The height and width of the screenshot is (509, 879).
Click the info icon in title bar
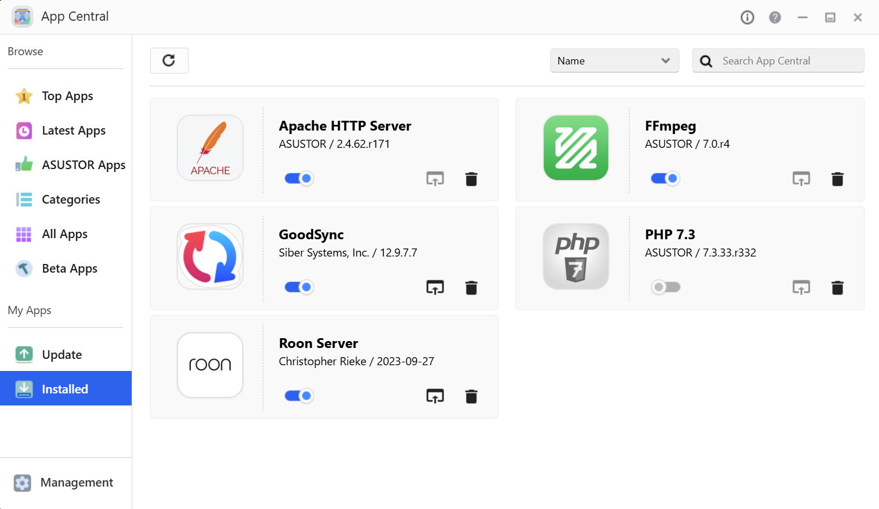pos(747,18)
